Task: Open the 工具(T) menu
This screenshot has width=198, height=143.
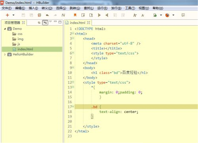Action: coord(130,8)
